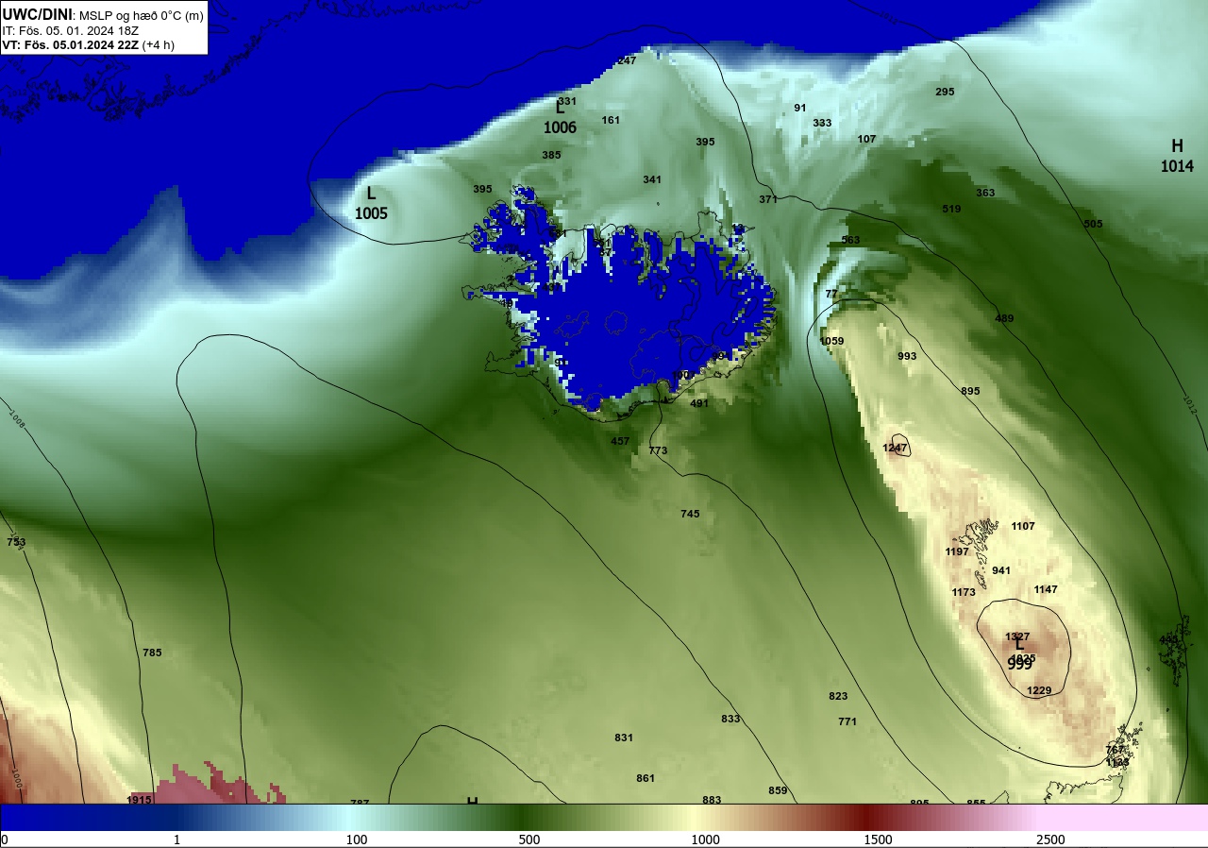Click the 500 tick on the color legend

click(x=528, y=840)
